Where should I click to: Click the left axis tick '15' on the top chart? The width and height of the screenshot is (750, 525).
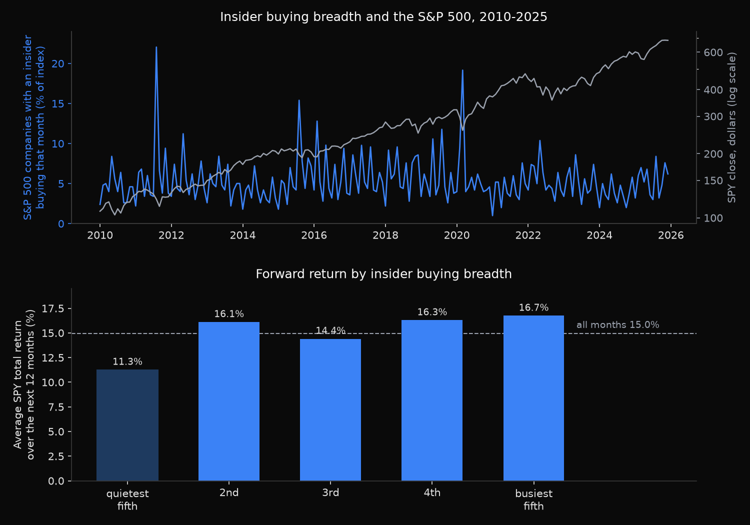point(58,104)
